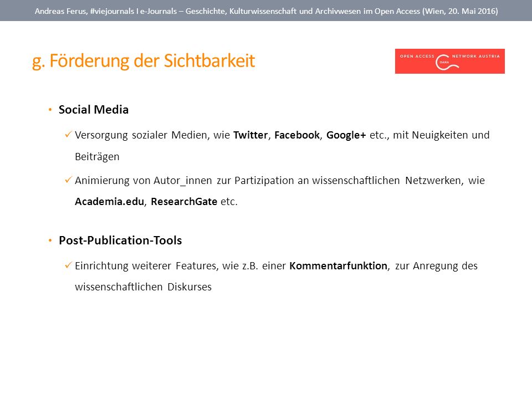Click the bold term 'Academia.edu'
Screen dimensions: 532x399
(110, 202)
